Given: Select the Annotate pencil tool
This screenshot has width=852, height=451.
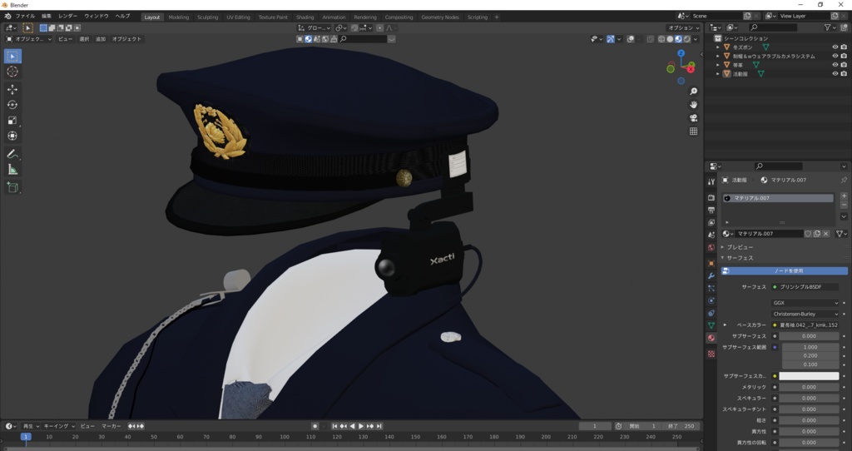Looking at the screenshot, I should 12,154.
